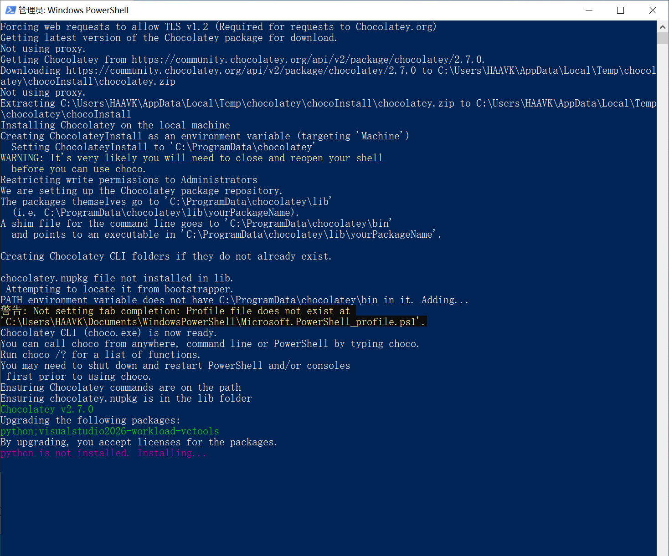Click the 'Run choco /? for a list' line
This screenshot has height=556, width=669.
coord(100,355)
